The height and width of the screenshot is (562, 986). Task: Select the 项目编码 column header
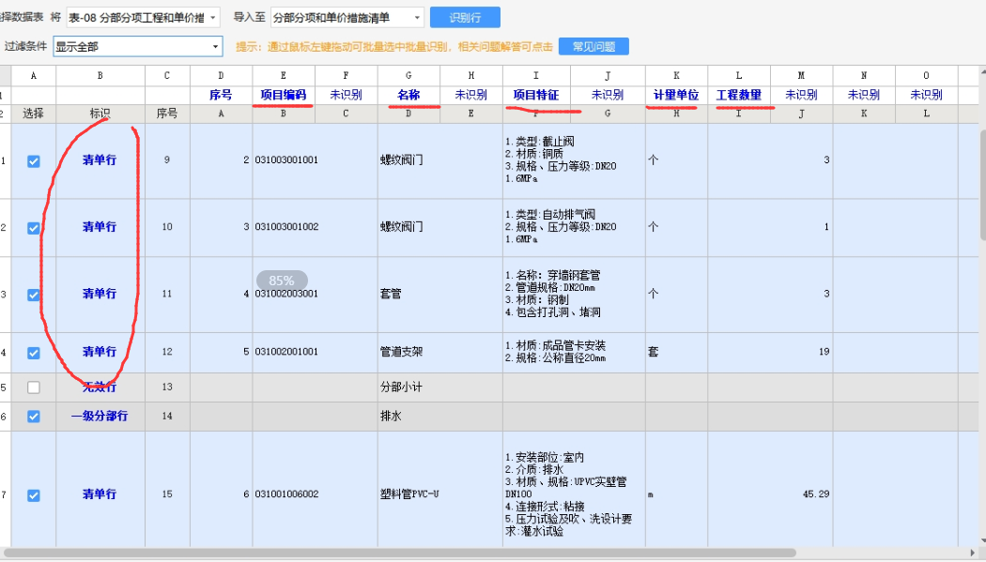[x=284, y=95]
